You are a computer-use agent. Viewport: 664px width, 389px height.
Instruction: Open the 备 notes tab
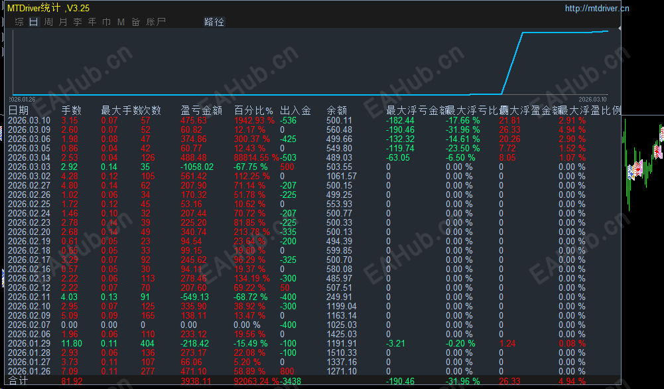[135, 22]
